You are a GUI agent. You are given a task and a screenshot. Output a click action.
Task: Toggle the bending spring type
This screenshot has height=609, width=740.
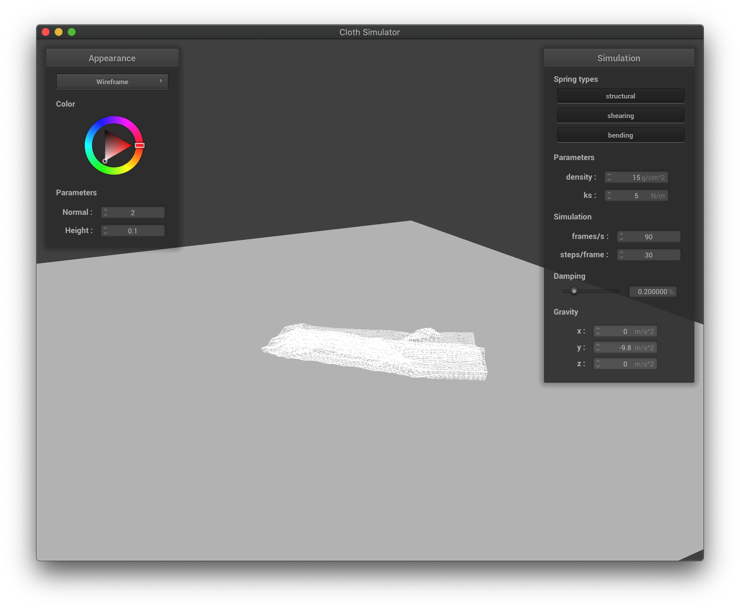[x=620, y=135]
